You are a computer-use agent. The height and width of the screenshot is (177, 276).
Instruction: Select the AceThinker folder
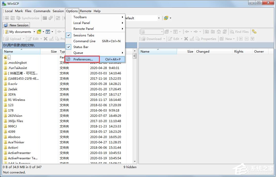click(x=16, y=142)
